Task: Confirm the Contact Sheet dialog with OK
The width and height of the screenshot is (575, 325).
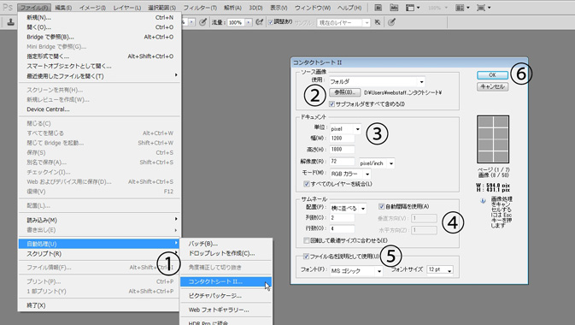Action: point(492,75)
